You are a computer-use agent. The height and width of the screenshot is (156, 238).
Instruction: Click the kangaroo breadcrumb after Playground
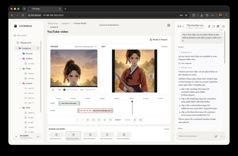[x=66, y=23]
